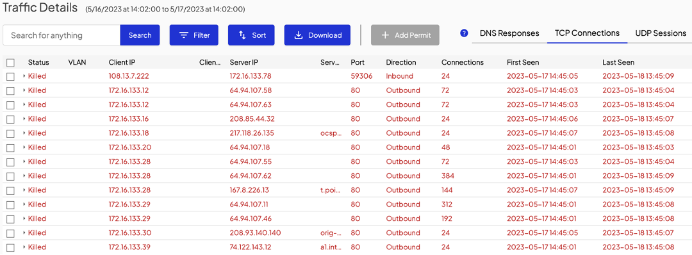692x255 pixels.
Task: Click the client IP 108.13.7.222
Action: pyautogui.click(x=129, y=76)
